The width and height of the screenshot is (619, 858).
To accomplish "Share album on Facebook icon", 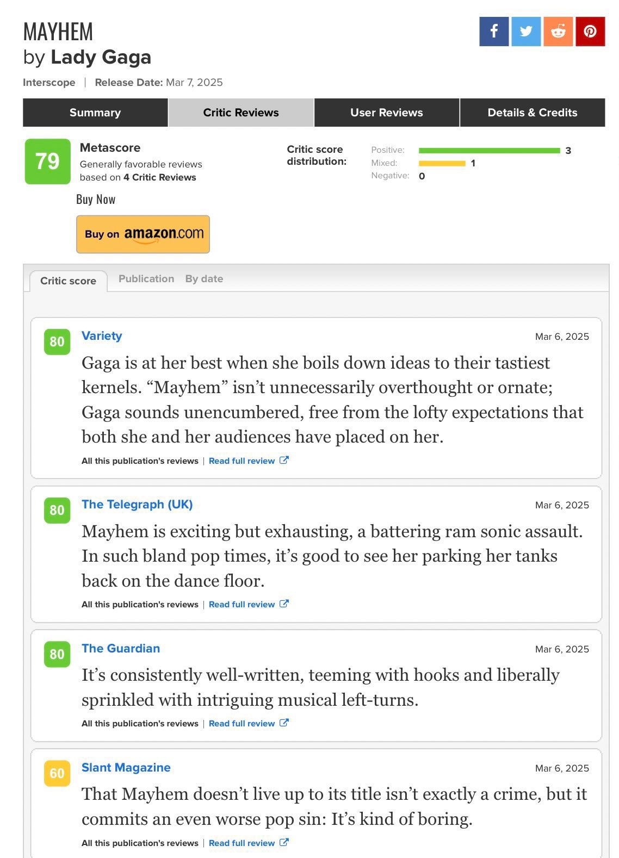I will coord(494,31).
